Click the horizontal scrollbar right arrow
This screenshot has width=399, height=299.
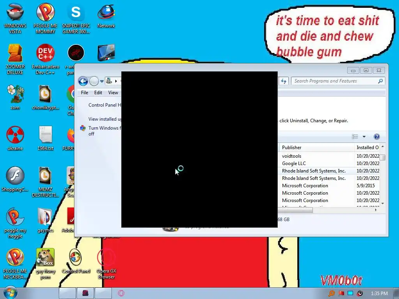[x=376, y=210]
